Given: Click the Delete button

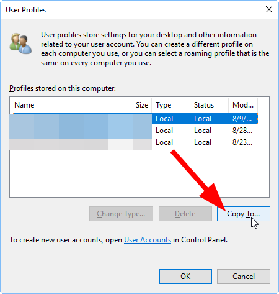Looking at the screenshot, I should 185,214.
